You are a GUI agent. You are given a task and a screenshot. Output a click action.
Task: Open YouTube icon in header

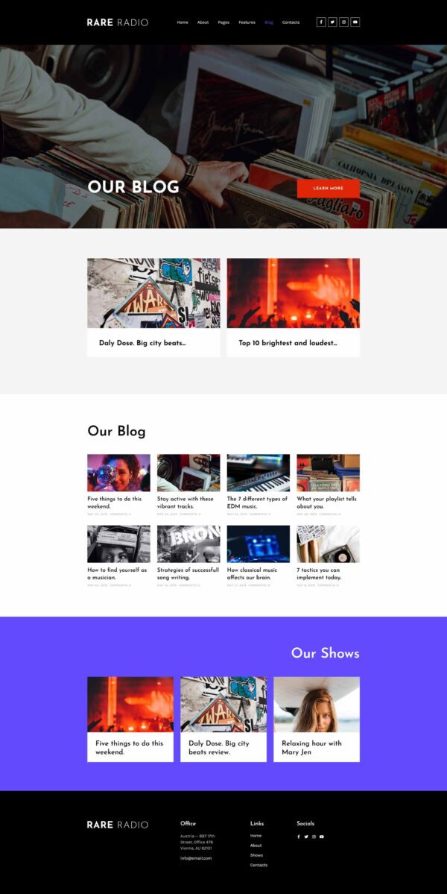pos(355,22)
